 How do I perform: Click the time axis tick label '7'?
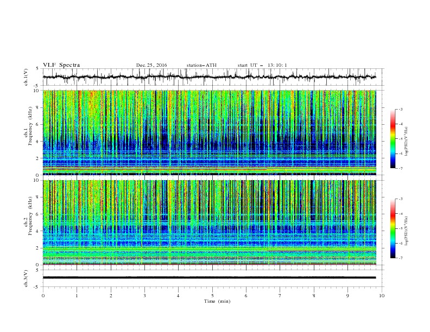(x=280, y=296)
